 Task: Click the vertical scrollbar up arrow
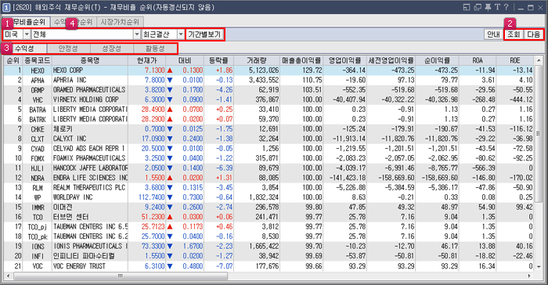click(x=539, y=60)
